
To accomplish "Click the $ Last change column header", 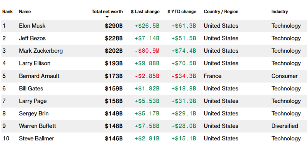I will pyautogui.click(x=145, y=12).
